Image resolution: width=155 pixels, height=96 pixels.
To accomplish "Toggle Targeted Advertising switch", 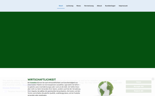I will [5, 91].
